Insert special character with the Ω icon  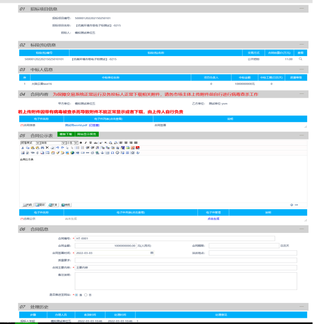click(x=112, y=153)
